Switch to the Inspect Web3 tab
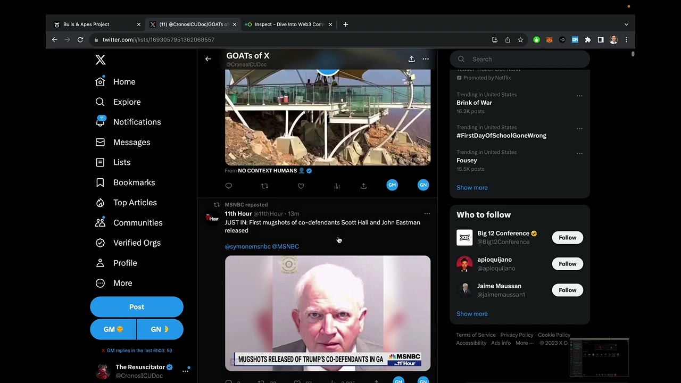Viewport: 681px width, 383px height. 289,24
